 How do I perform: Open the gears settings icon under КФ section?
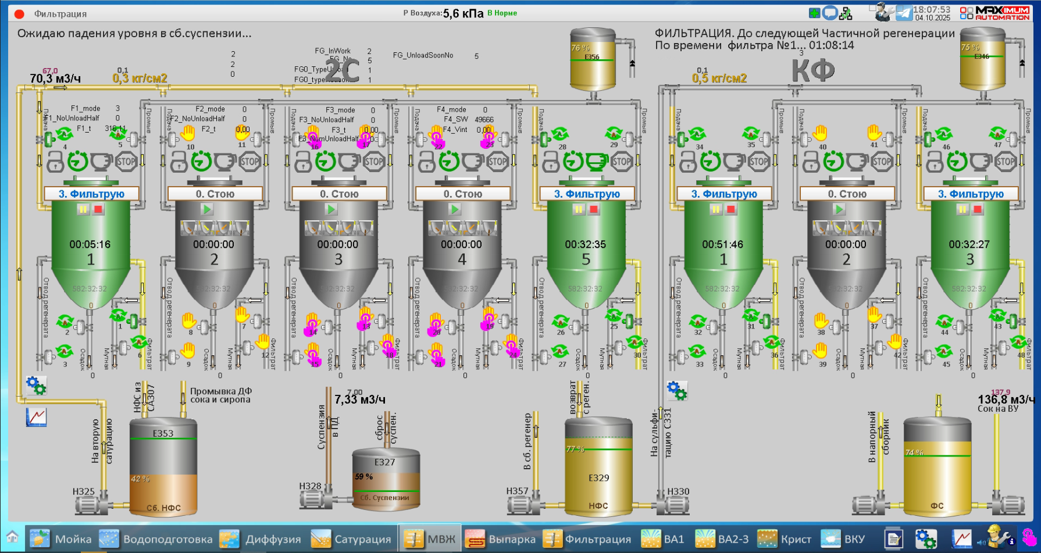click(677, 390)
